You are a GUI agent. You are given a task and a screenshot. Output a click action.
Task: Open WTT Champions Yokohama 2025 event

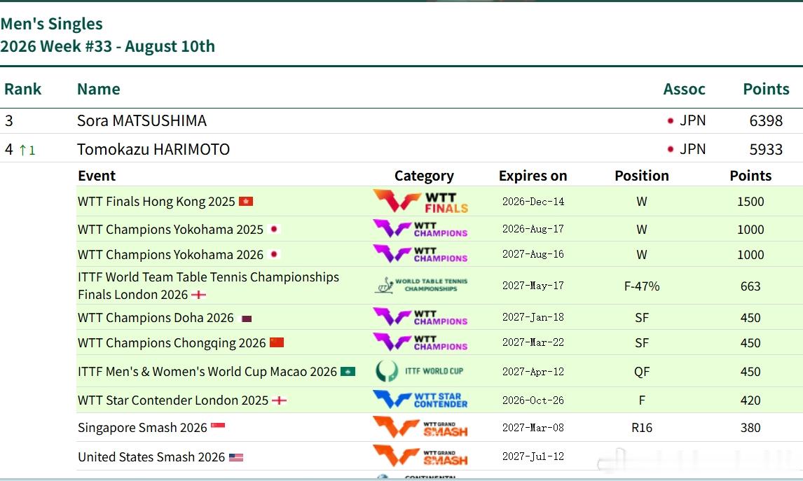pos(170,229)
